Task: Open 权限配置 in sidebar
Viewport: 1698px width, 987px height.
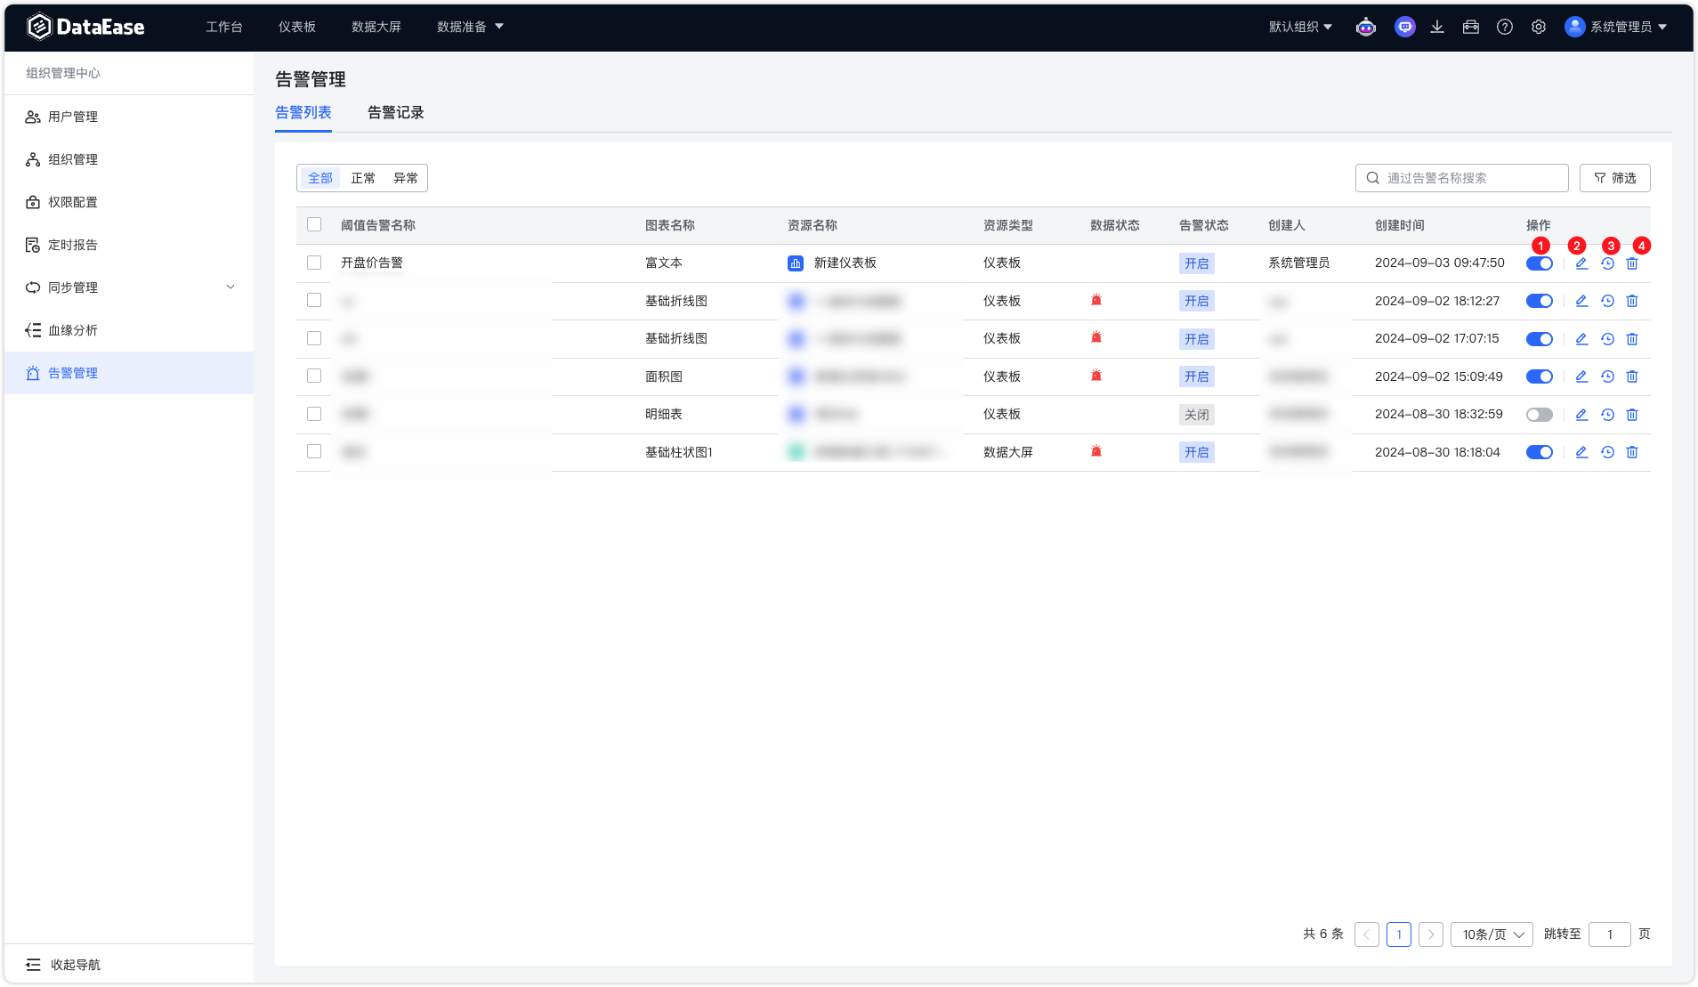Action: tap(129, 202)
